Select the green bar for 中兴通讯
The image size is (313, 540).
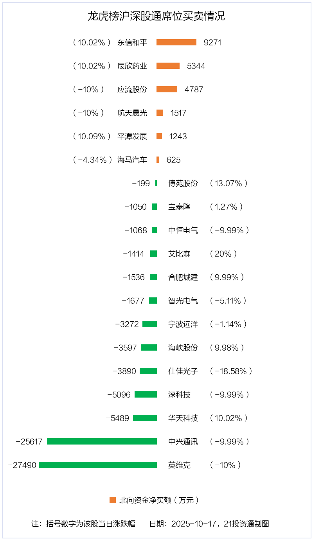click(x=102, y=441)
